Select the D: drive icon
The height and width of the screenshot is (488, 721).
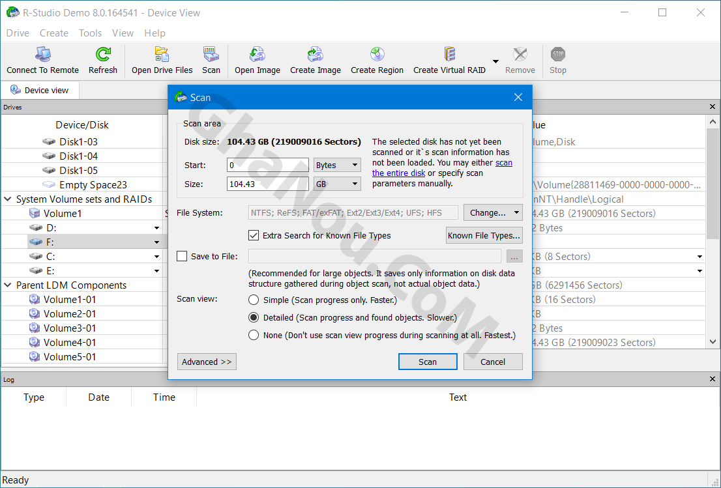tap(36, 227)
